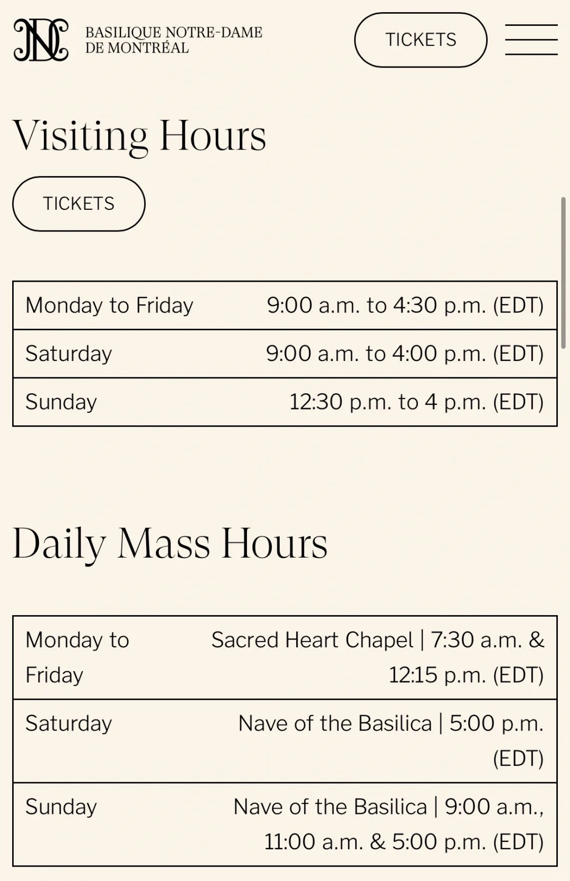
Task: Click the Sunday mass row label
Action: pos(61,807)
